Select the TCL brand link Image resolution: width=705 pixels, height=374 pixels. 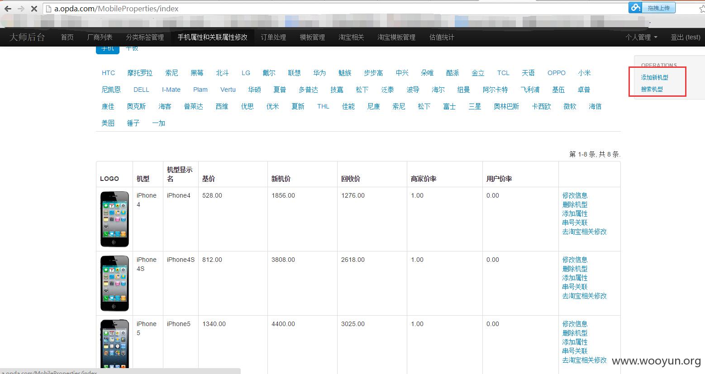503,73
